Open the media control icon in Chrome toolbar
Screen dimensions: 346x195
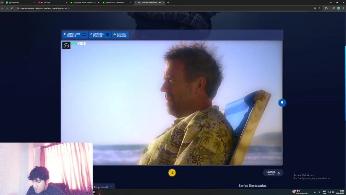click(334, 8)
